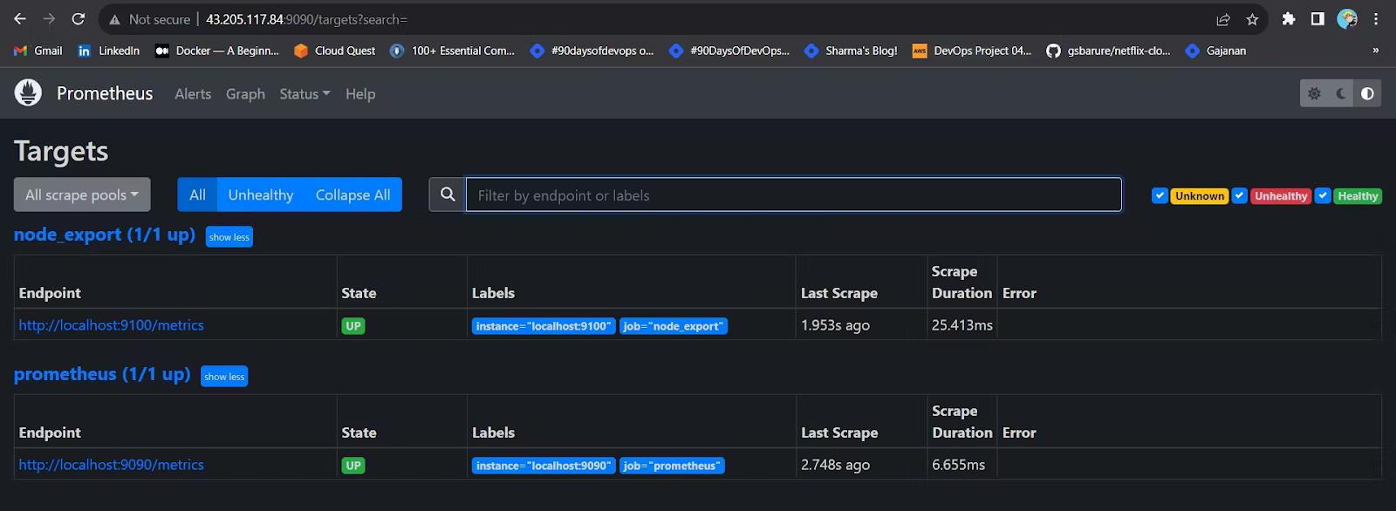Image resolution: width=1396 pixels, height=511 pixels.
Task: Open the Chrome profile avatar
Action: point(1347,19)
